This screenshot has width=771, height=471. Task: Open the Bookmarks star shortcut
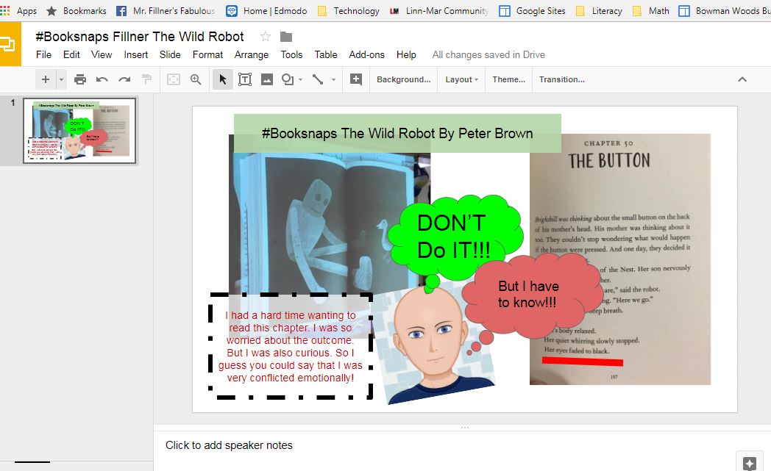(77, 11)
